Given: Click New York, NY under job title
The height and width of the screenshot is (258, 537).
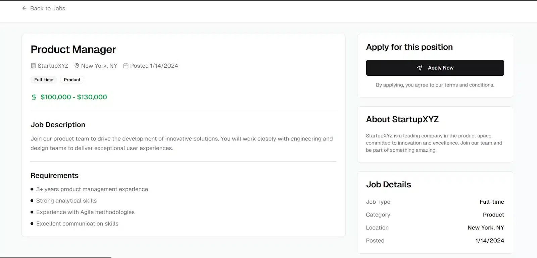Looking at the screenshot, I should coord(99,66).
